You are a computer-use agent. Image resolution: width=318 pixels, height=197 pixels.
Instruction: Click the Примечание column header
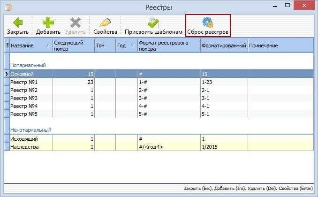pyautogui.click(x=280, y=45)
